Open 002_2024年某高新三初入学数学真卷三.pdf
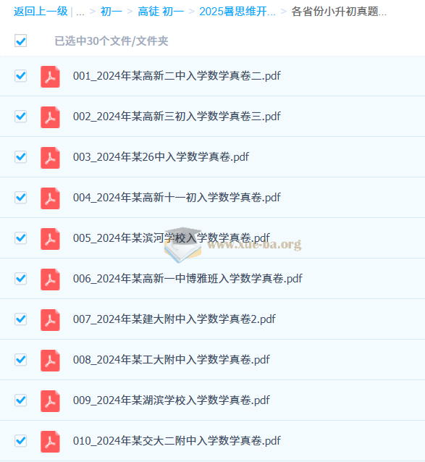The image size is (425, 462). (x=177, y=117)
